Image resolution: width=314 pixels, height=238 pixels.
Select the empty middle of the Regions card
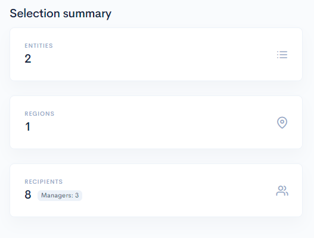(156, 122)
